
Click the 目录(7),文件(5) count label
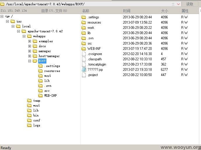click(54, 11)
